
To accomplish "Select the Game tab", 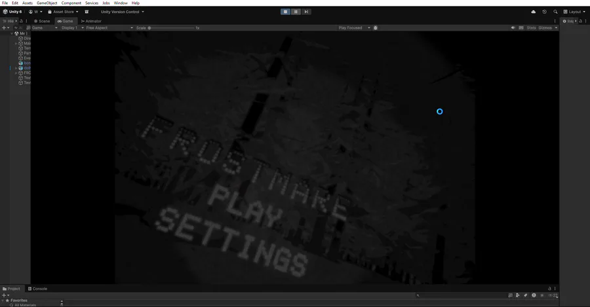I will (65, 21).
